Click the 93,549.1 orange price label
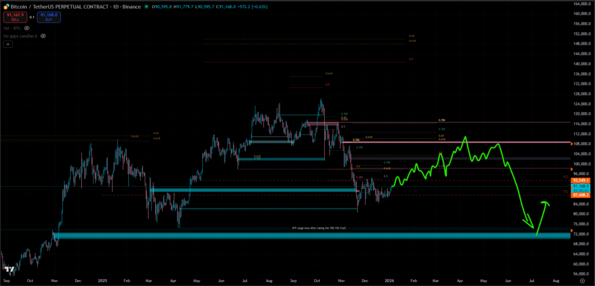 pos(580,180)
